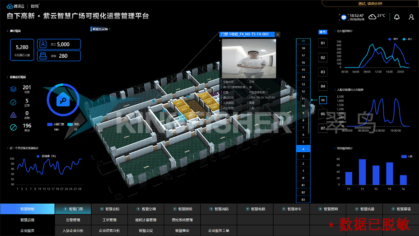Open 企业服务工单 submenu item
The height and width of the screenshot is (236, 419).
pyautogui.click(x=219, y=231)
